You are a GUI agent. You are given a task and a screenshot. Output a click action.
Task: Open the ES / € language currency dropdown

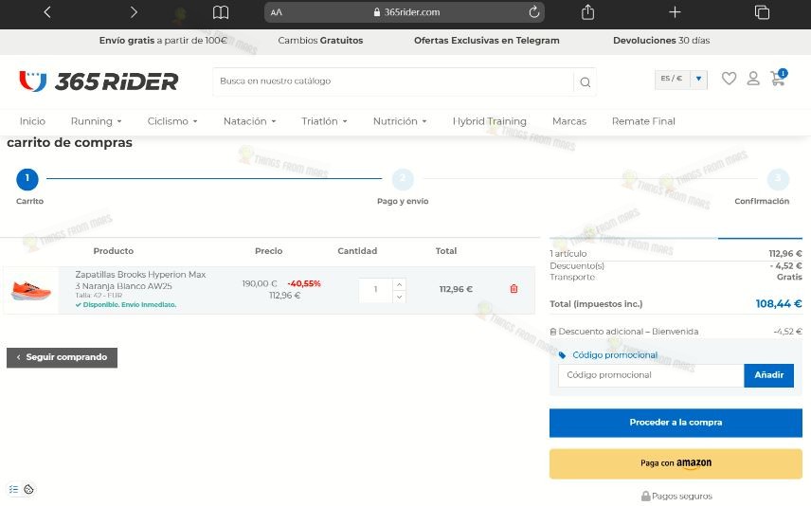pyautogui.click(x=680, y=80)
